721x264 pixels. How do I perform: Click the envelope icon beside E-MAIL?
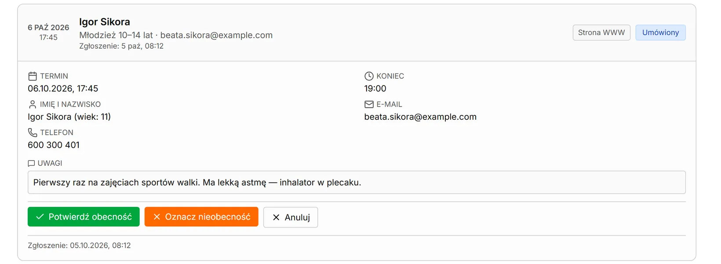pos(369,104)
